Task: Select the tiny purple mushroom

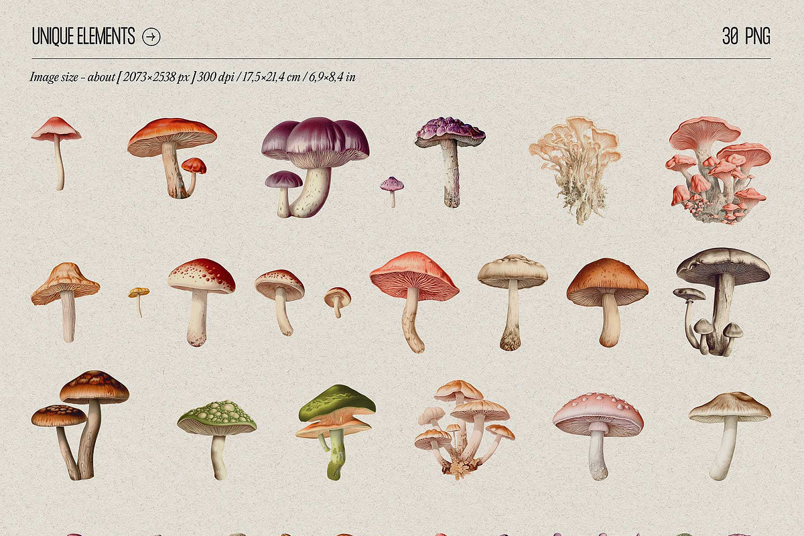Action: (x=392, y=192)
